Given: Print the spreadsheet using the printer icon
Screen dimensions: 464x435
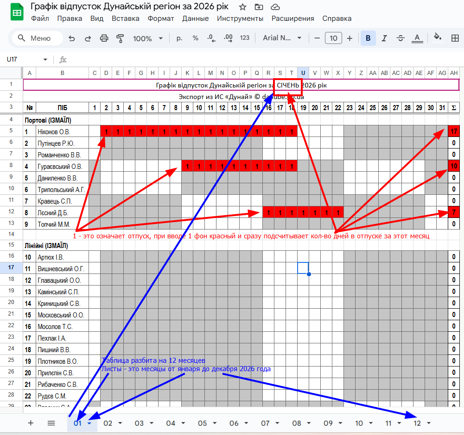Looking at the screenshot, I should [104, 38].
